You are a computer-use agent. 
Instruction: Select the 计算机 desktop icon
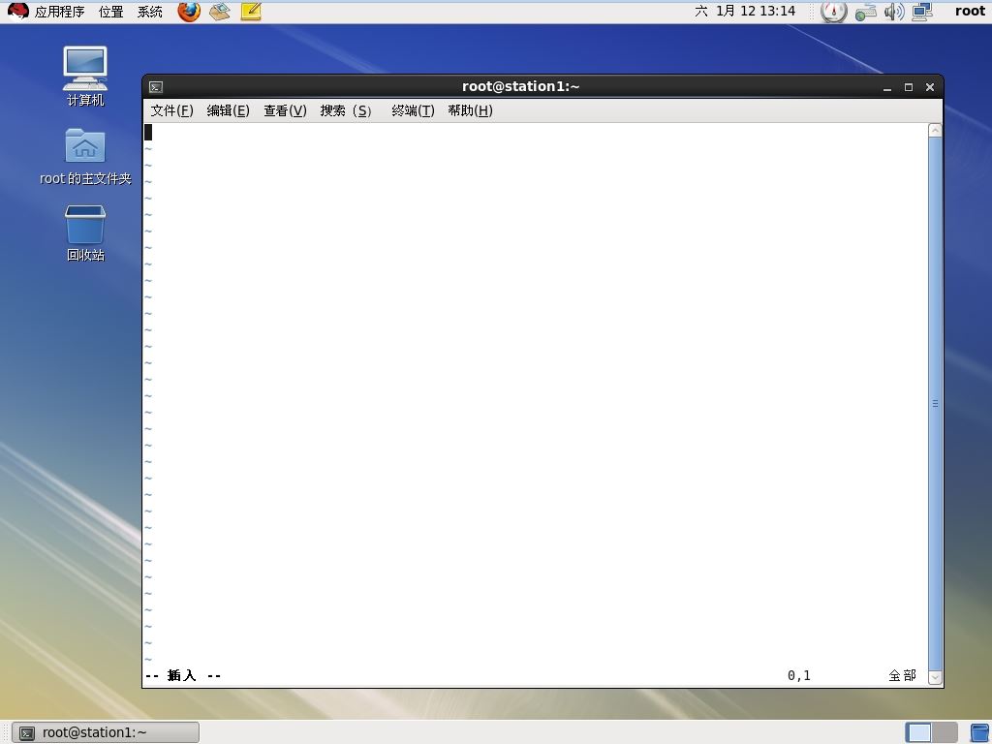pyautogui.click(x=85, y=76)
